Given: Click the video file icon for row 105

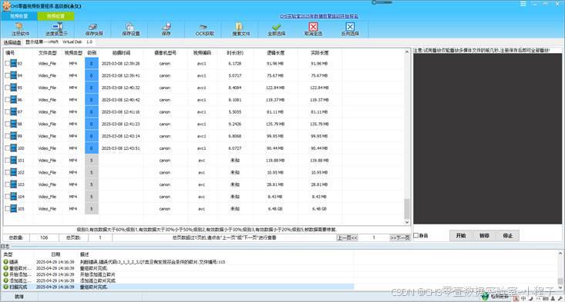Looking at the screenshot, I should [x=14, y=209].
